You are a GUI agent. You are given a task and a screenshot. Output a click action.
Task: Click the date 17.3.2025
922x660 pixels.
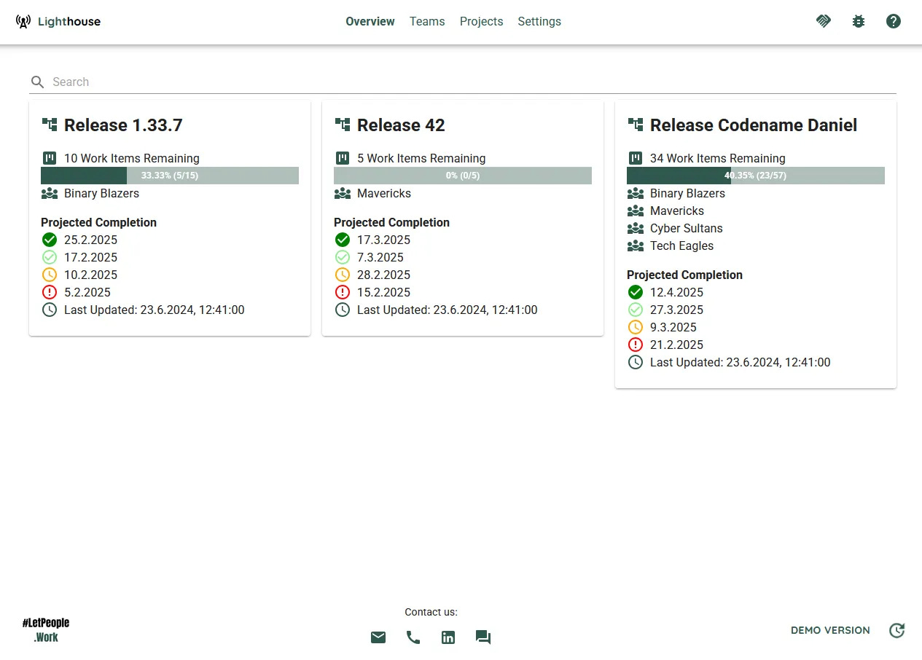[x=383, y=240]
